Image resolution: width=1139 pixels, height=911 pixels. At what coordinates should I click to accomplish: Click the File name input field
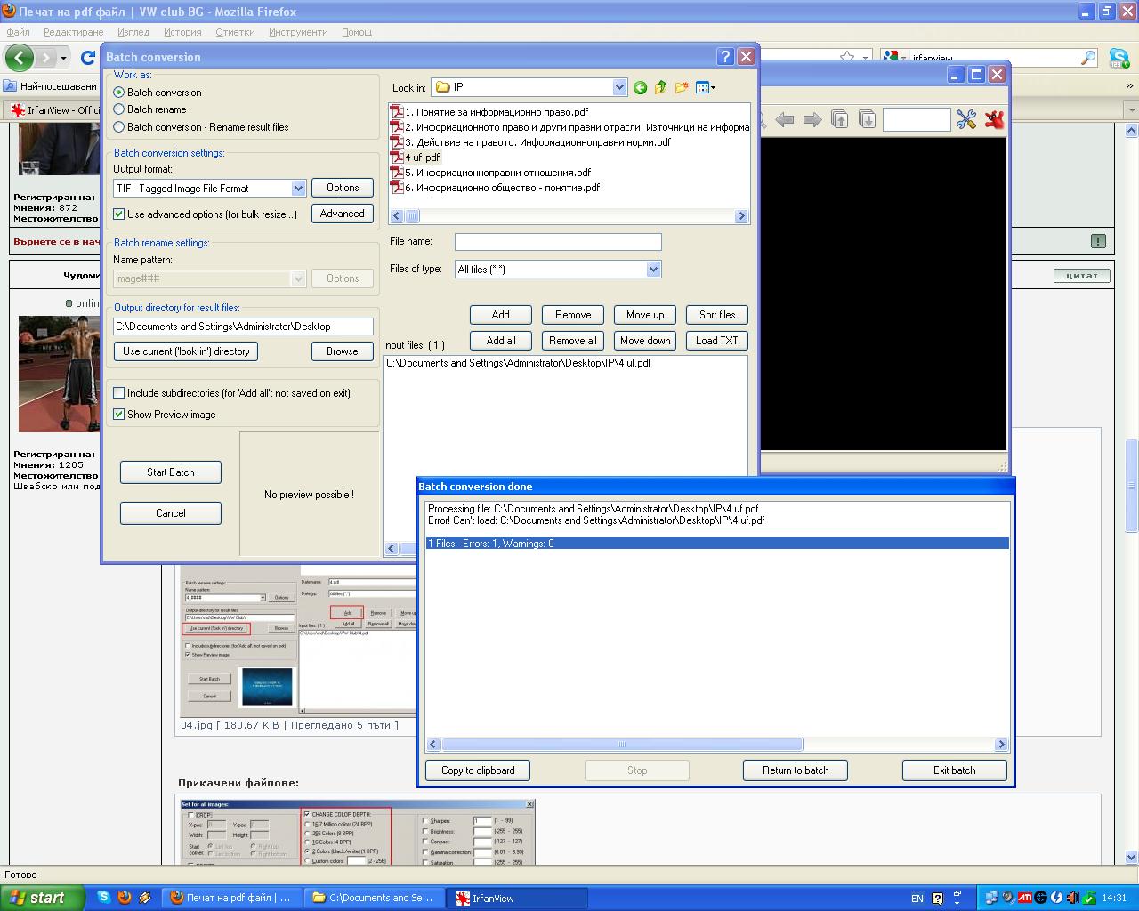click(x=558, y=242)
